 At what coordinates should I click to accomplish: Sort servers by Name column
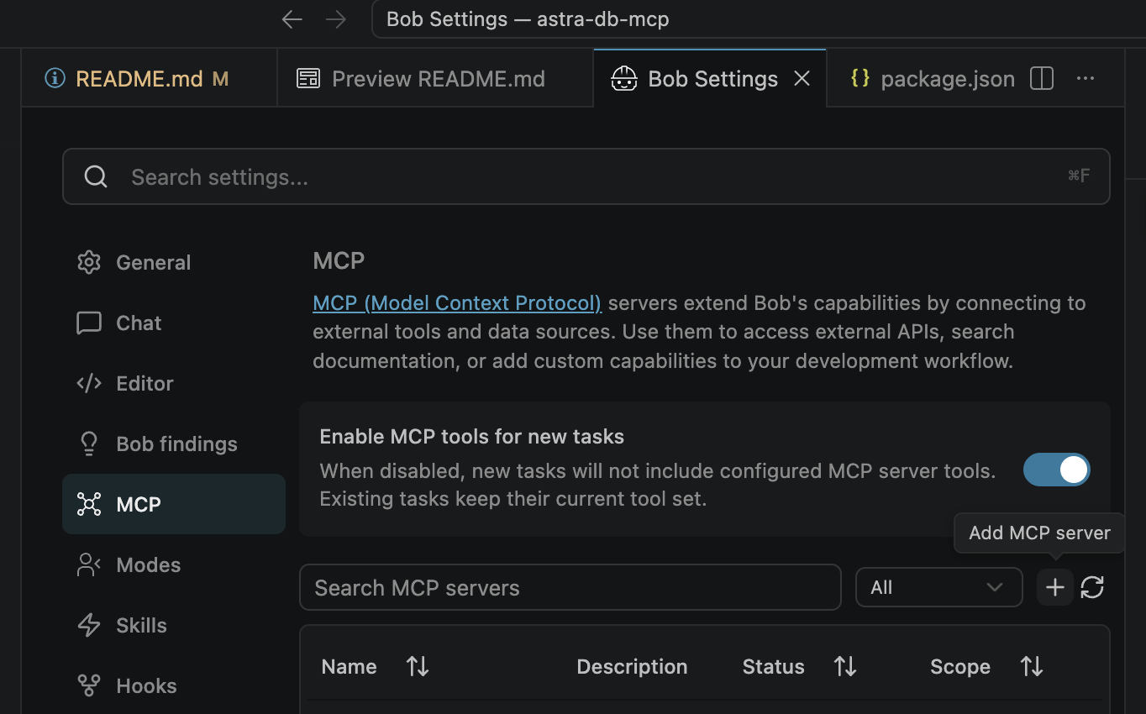point(418,667)
